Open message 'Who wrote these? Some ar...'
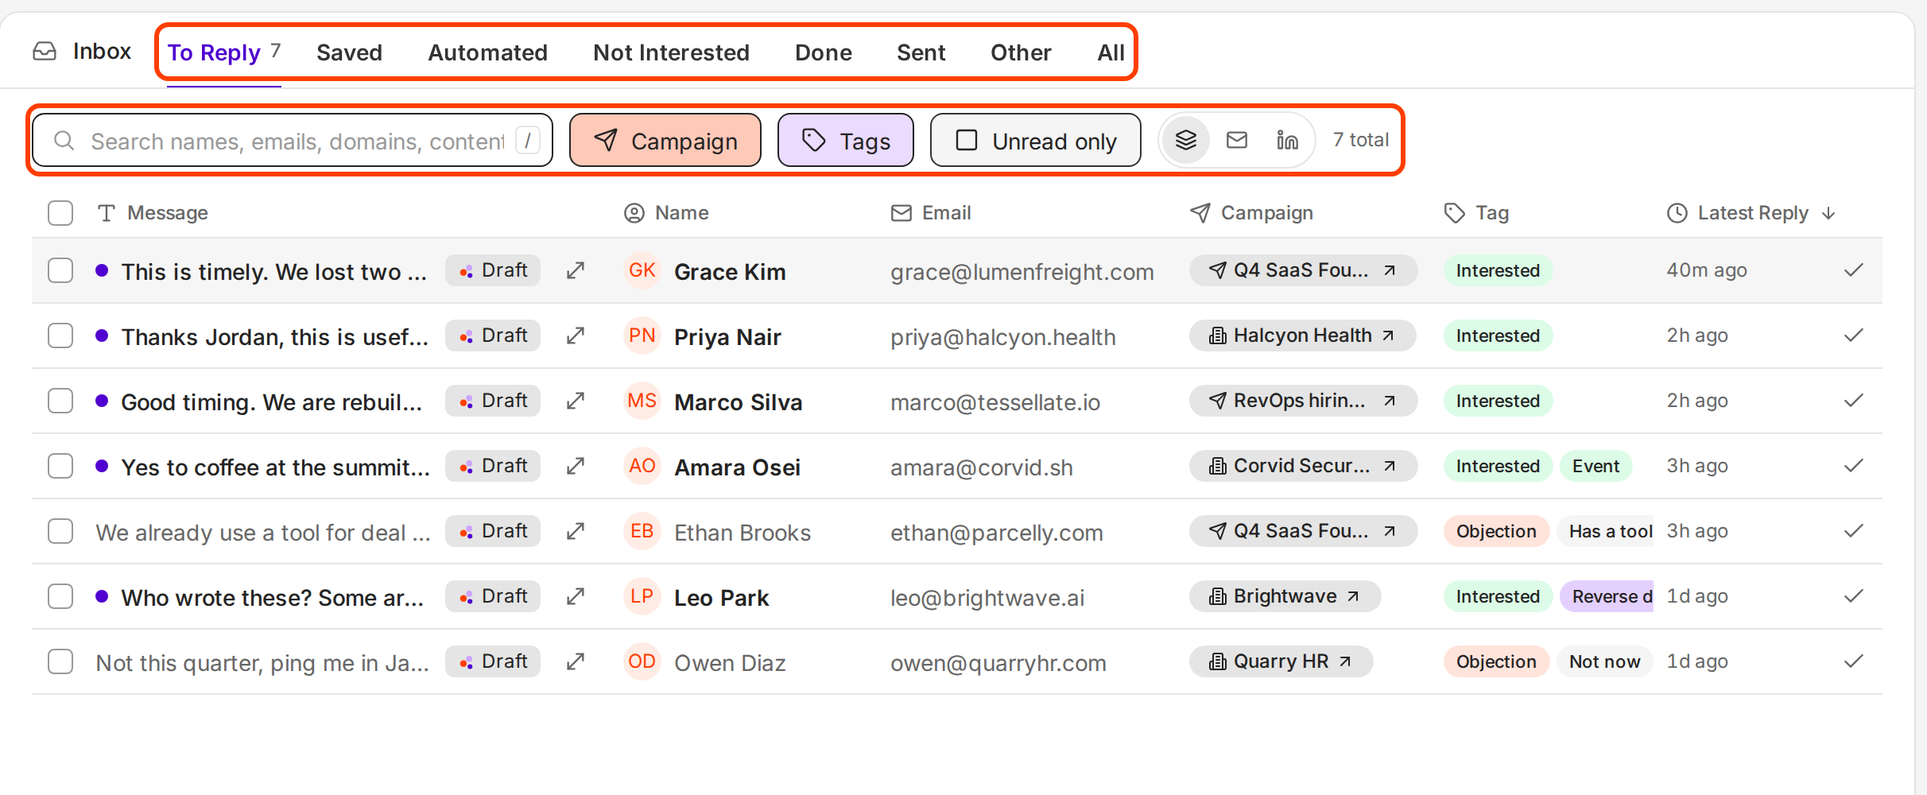1927x795 pixels. click(272, 598)
